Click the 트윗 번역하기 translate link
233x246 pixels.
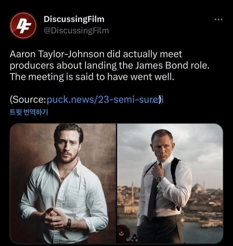point(29,112)
